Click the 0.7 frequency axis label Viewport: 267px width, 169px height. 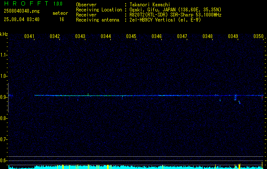[3, 139]
